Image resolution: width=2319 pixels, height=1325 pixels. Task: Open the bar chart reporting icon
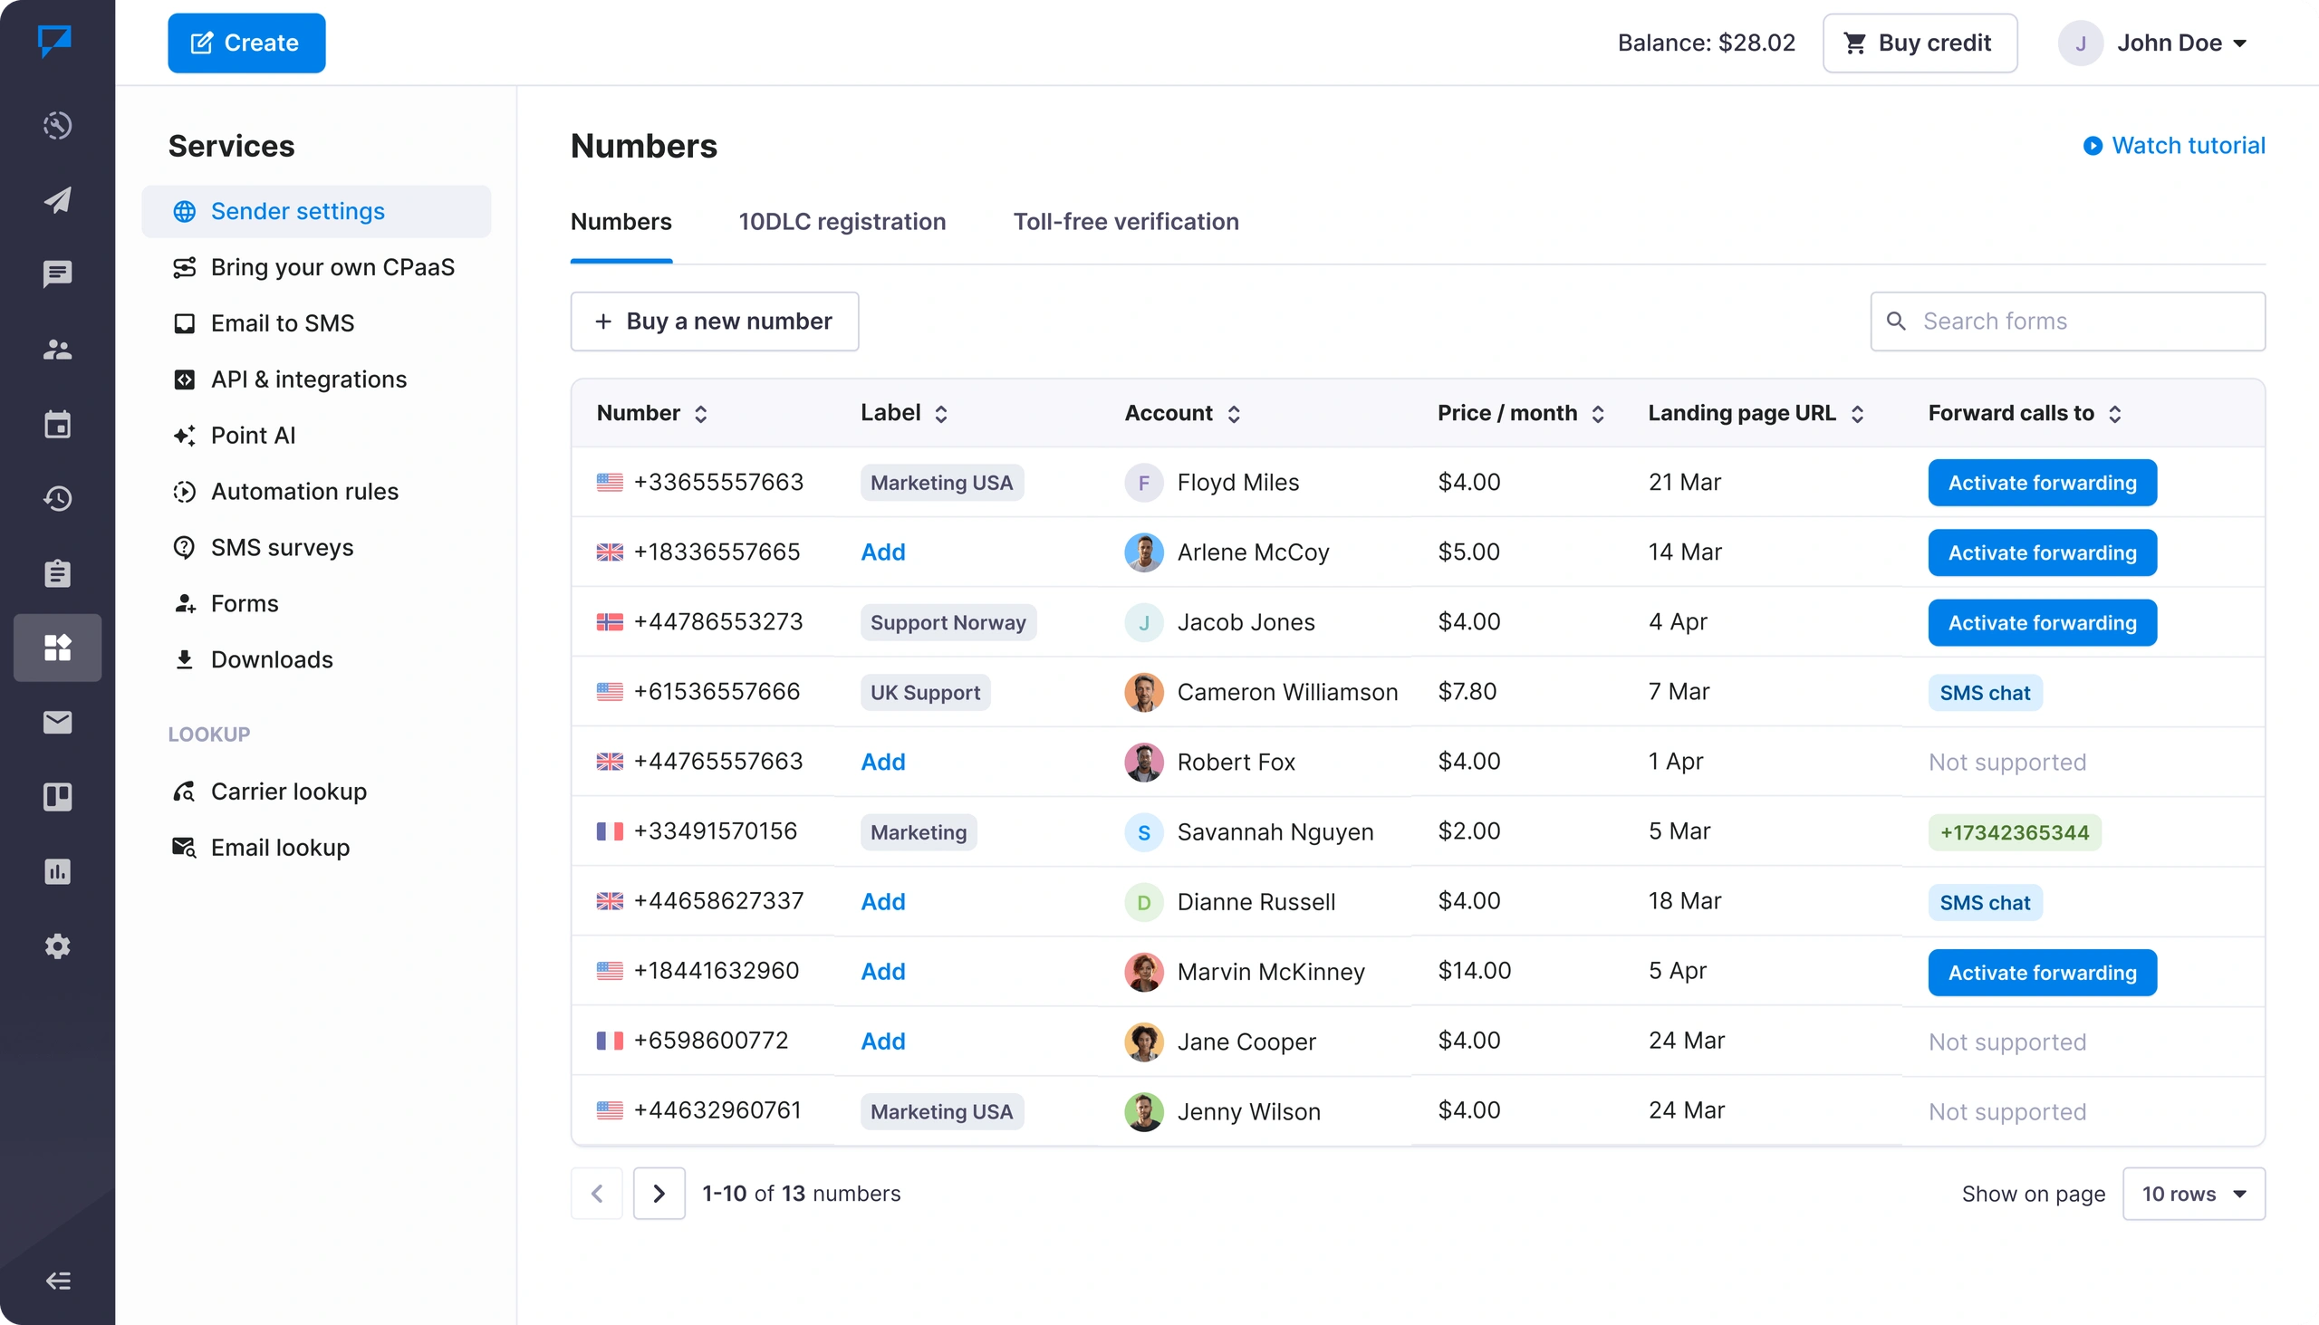tap(57, 872)
